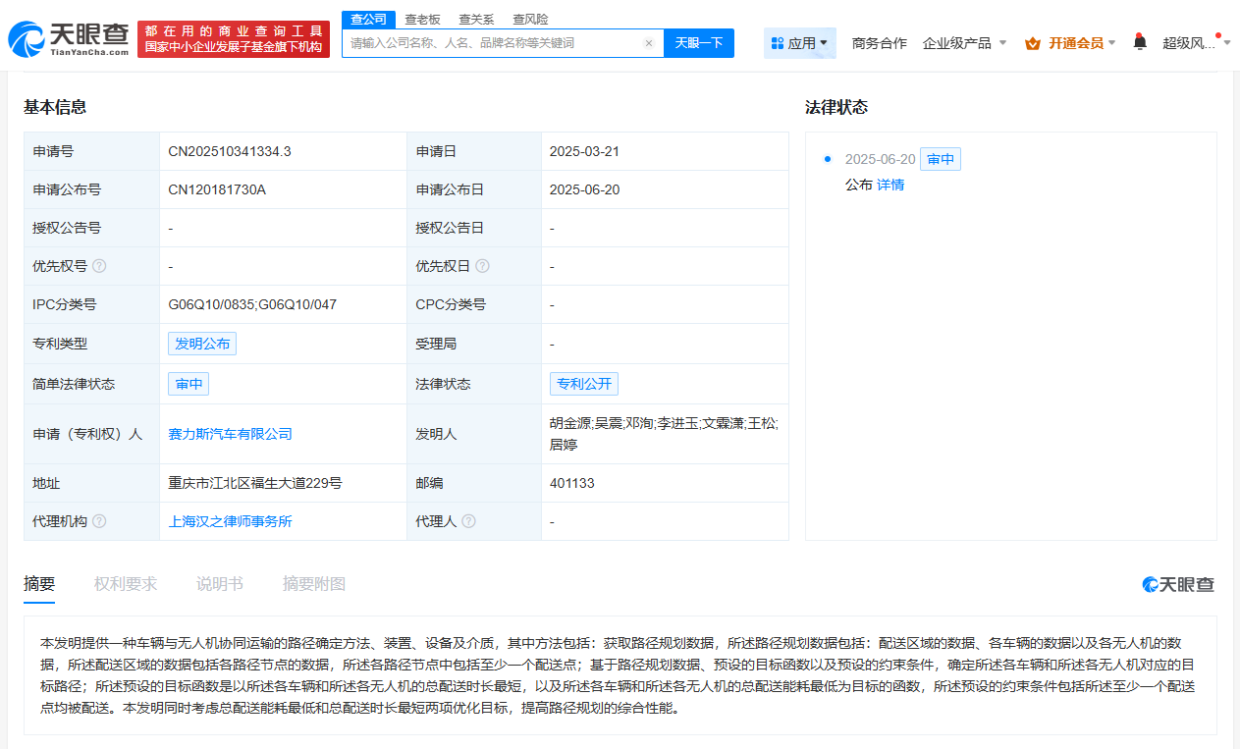Screen dimensions: 1240x749
Task: Clear the search box with X icon
Action: [649, 43]
